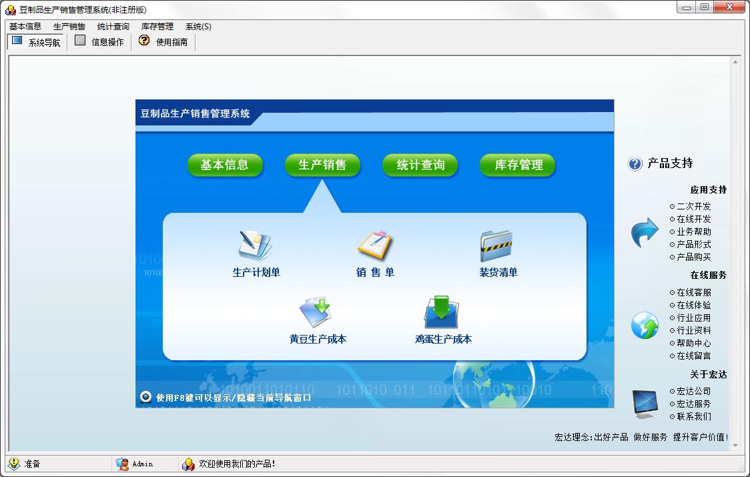This screenshot has width=750, height=477.
Task: Open the 鸡蛋生产成本 icon
Action: [x=442, y=312]
